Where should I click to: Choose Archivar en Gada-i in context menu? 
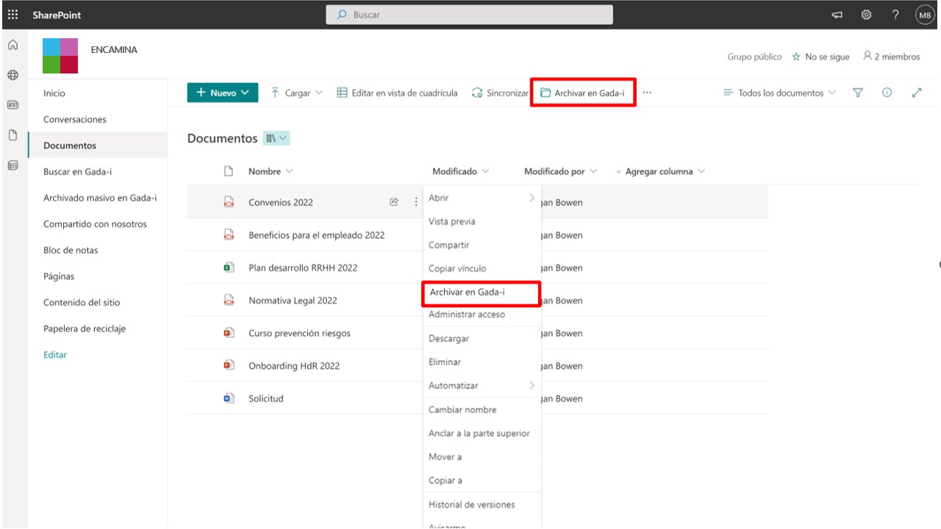482,292
